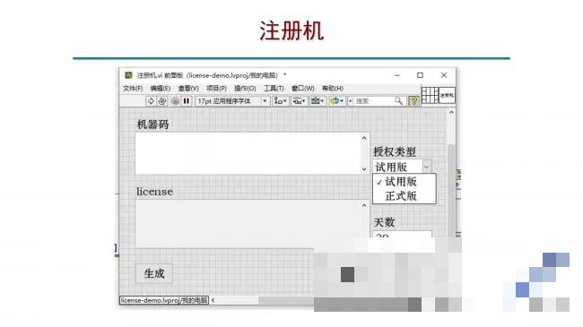The image size is (583, 327).
Task: Open the 工具(T) menu
Action: point(274,89)
